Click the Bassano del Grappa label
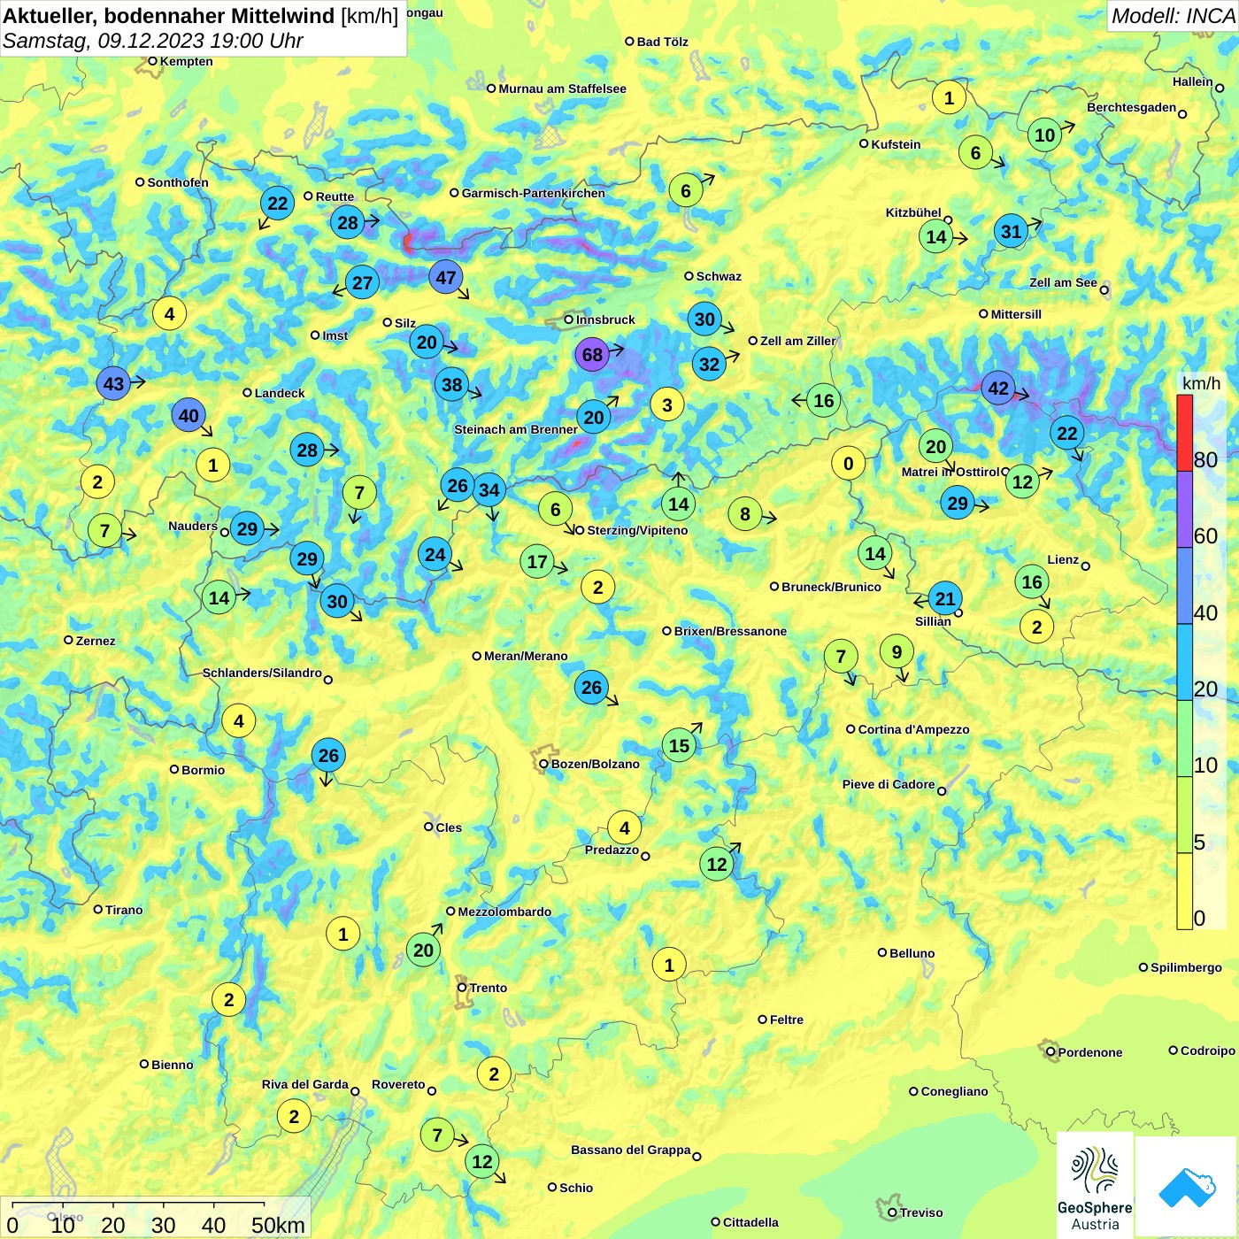The image size is (1239, 1239). click(630, 1150)
